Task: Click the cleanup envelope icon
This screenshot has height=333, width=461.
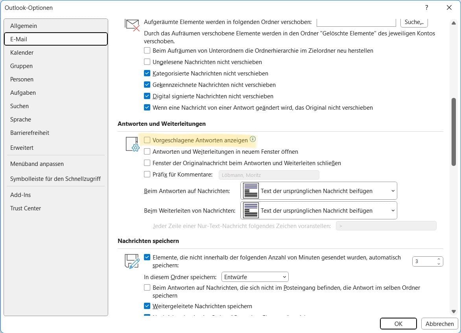Action: coord(132,25)
